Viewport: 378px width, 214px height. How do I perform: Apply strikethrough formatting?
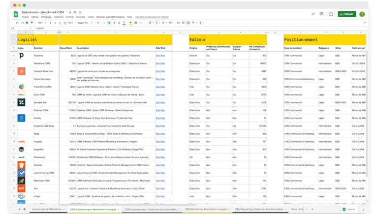coord(119,23)
